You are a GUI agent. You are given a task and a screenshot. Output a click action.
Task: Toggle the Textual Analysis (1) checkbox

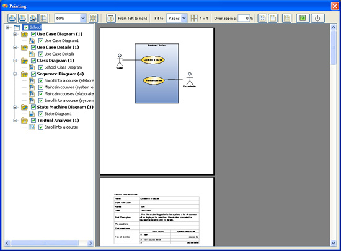33,121
